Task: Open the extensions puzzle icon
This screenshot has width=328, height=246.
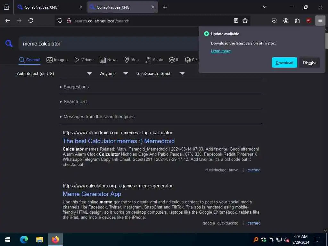Action: (297, 20)
